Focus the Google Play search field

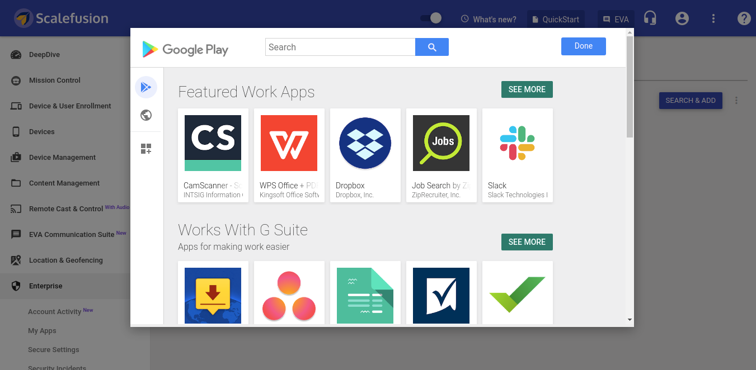pos(340,47)
